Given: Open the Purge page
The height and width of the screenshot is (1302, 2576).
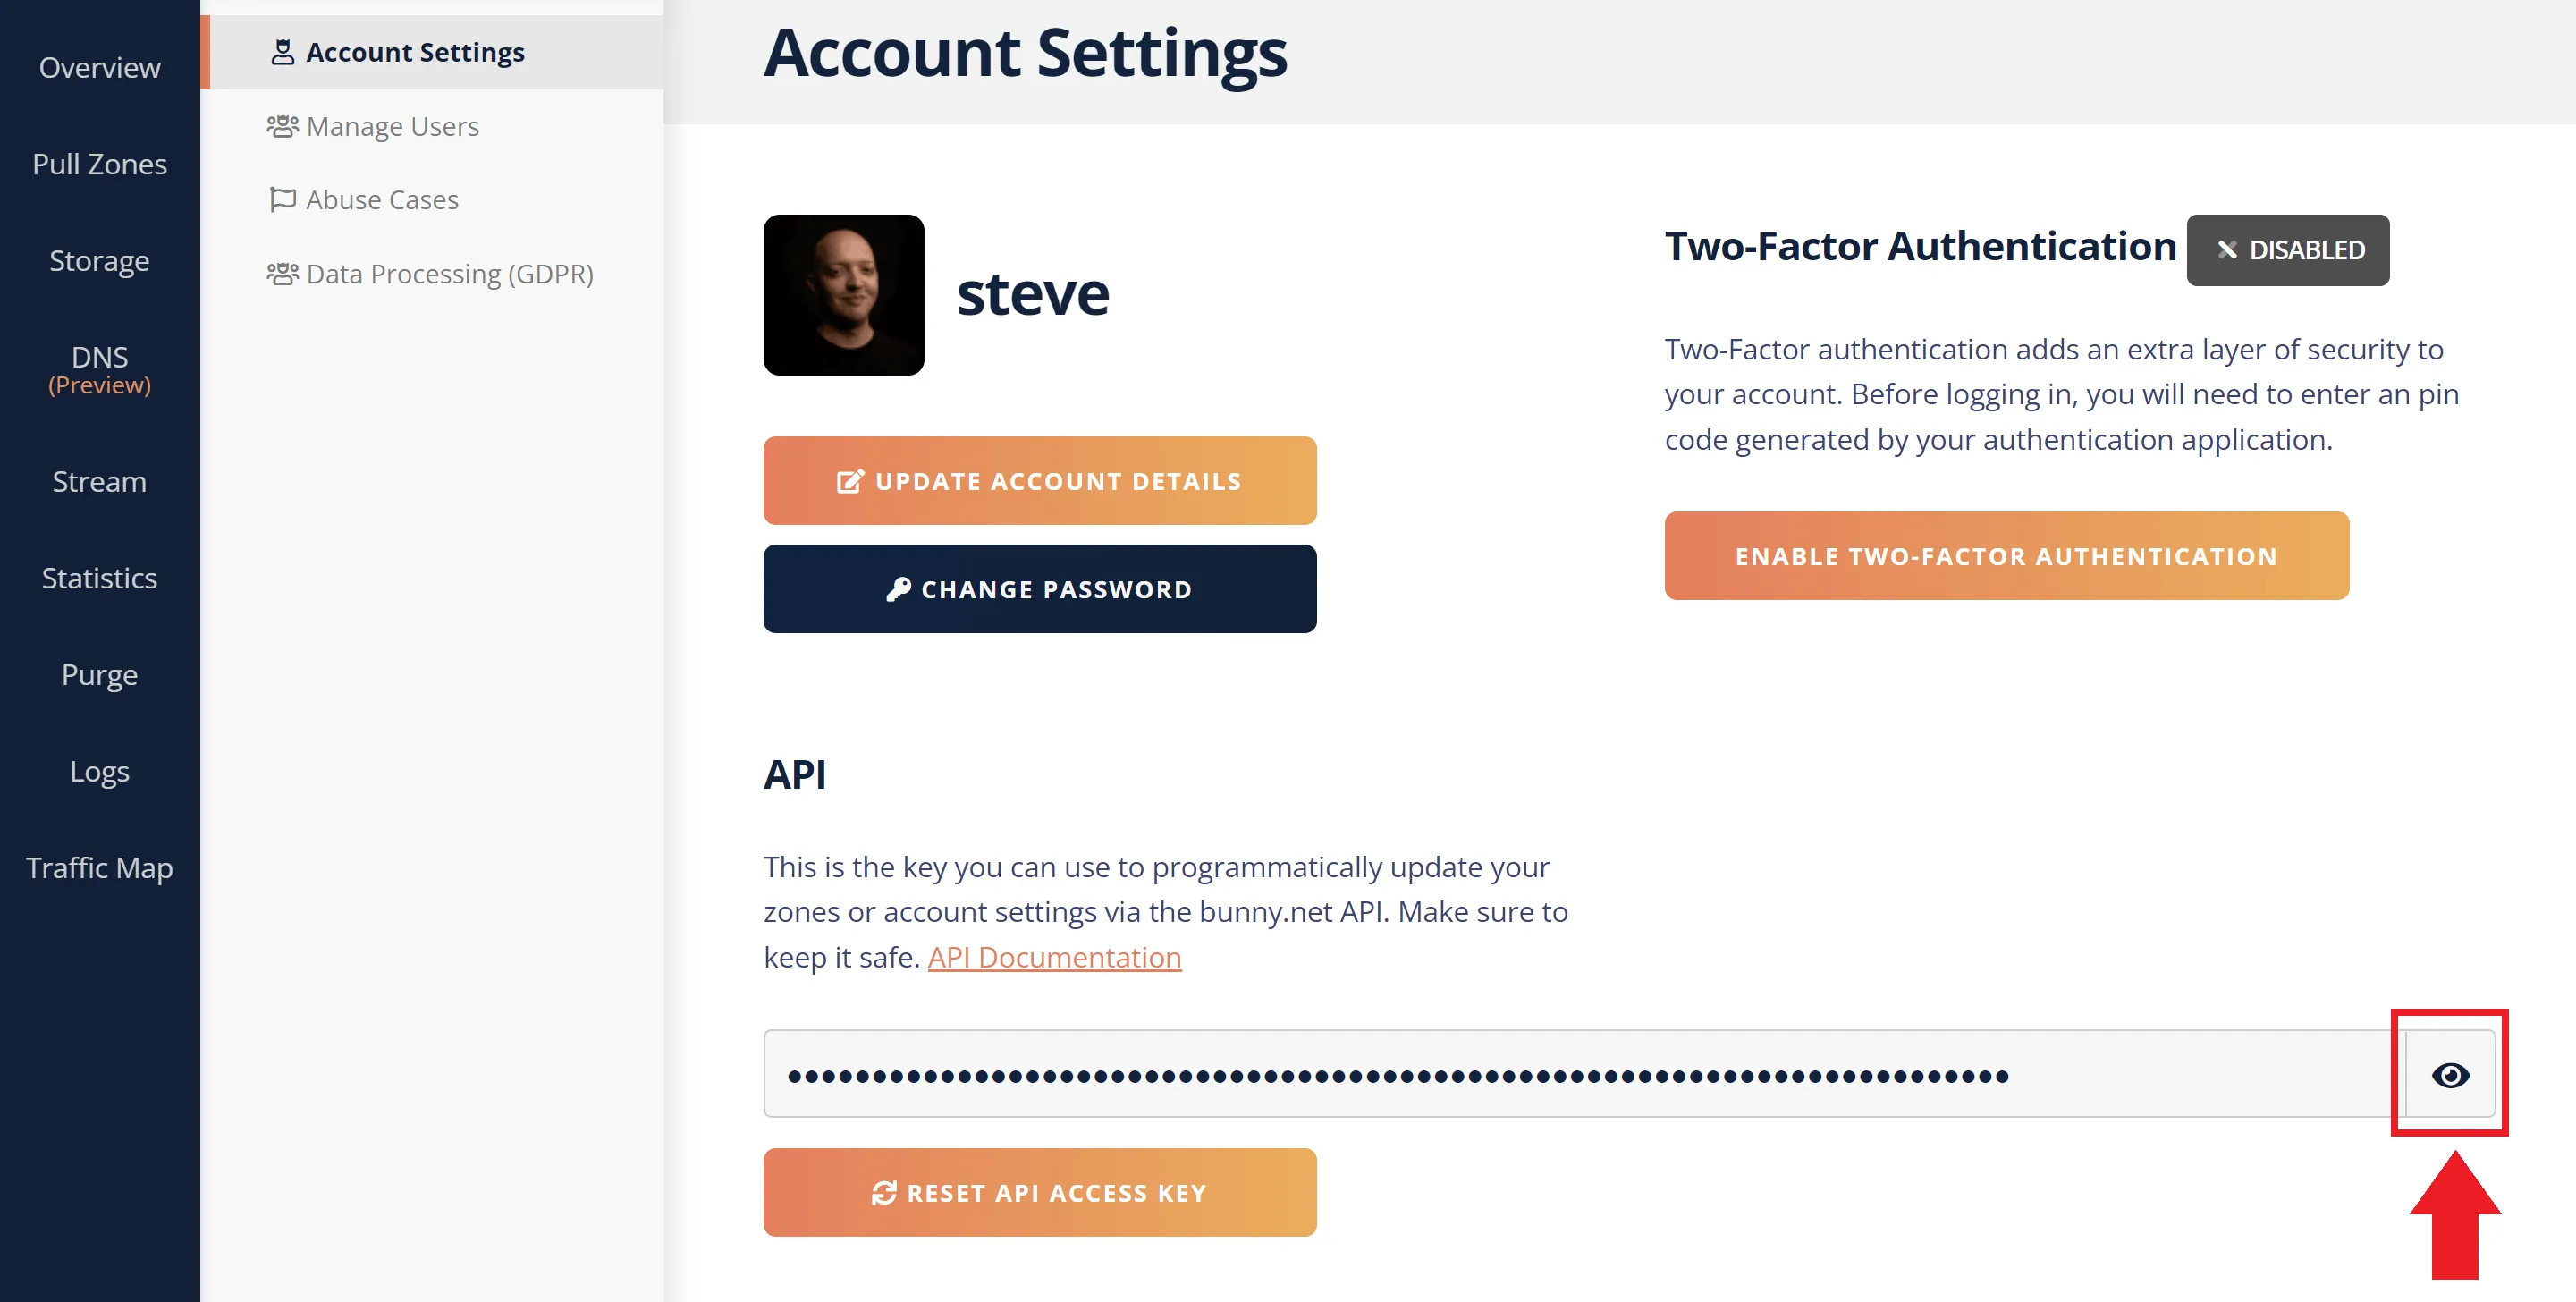Looking at the screenshot, I should coord(99,675).
